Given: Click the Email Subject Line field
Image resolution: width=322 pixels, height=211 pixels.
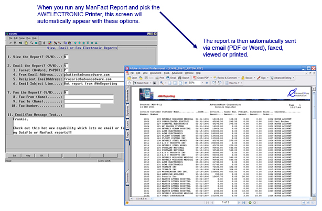Looking at the screenshot, I should 94,84.
